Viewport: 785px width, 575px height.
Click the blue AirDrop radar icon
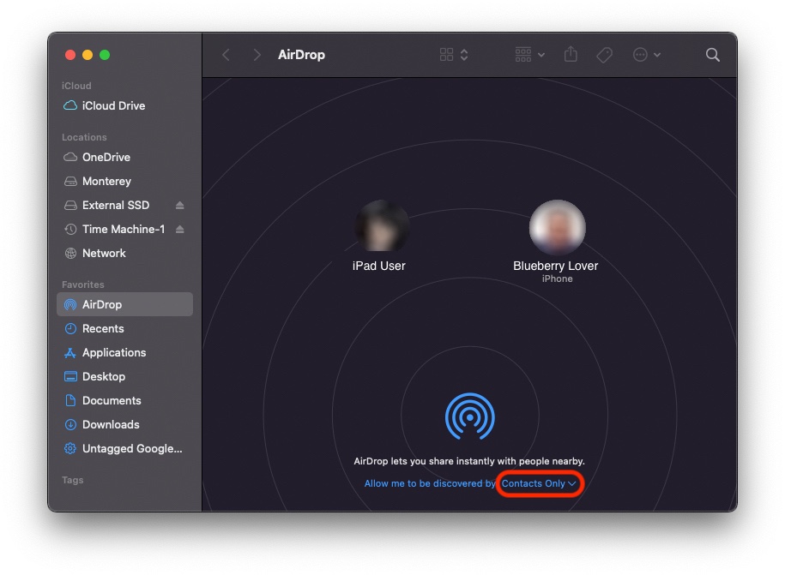(469, 416)
